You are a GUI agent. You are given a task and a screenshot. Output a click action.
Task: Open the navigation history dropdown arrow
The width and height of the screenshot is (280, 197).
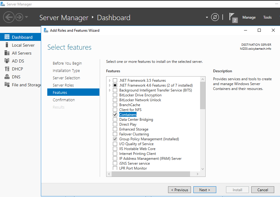[27, 17]
